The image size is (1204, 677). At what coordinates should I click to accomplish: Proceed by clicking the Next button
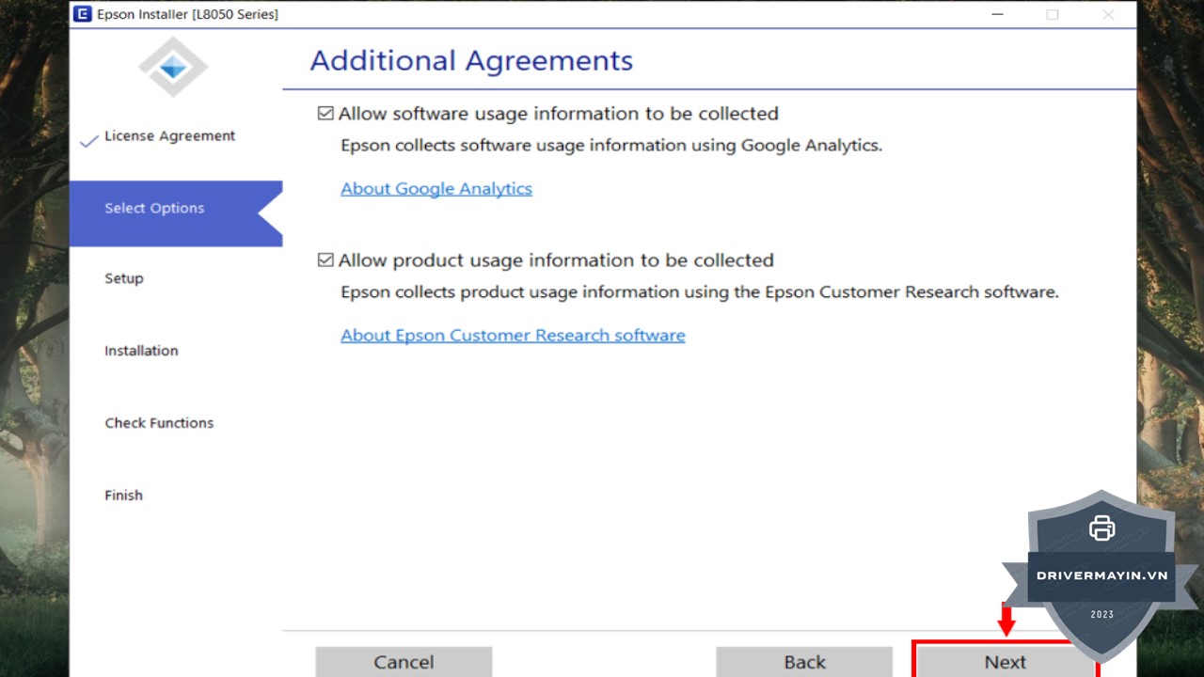click(1005, 662)
